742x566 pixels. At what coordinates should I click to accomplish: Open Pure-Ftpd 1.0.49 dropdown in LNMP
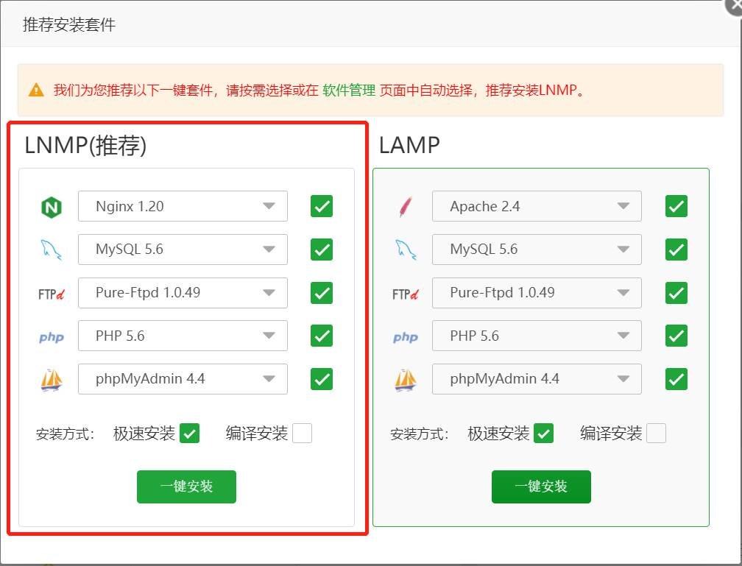pyautogui.click(x=183, y=292)
